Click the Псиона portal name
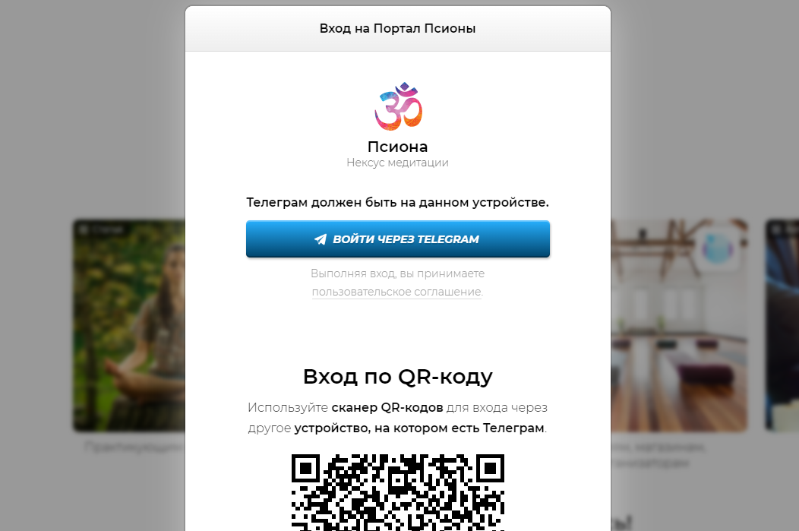Image resolution: width=799 pixels, height=531 pixels. coord(397,147)
